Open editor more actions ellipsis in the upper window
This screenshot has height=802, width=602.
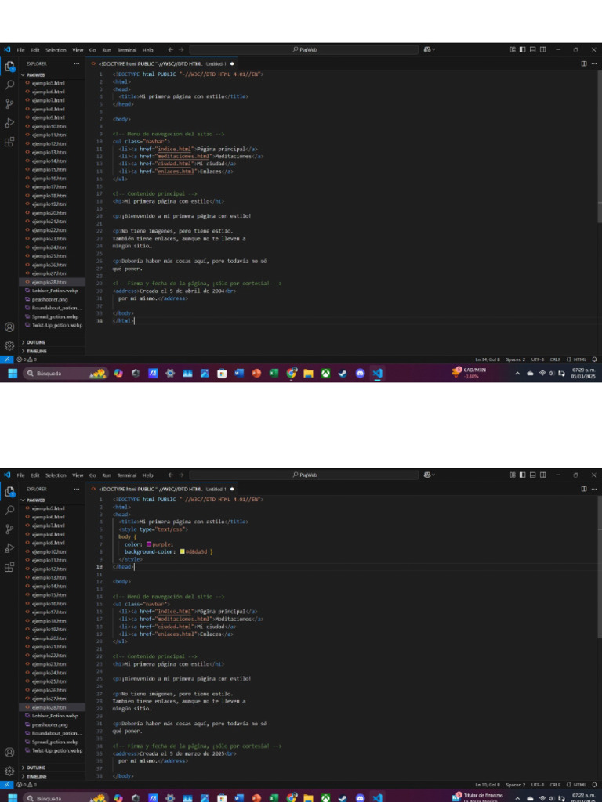(594, 63)
